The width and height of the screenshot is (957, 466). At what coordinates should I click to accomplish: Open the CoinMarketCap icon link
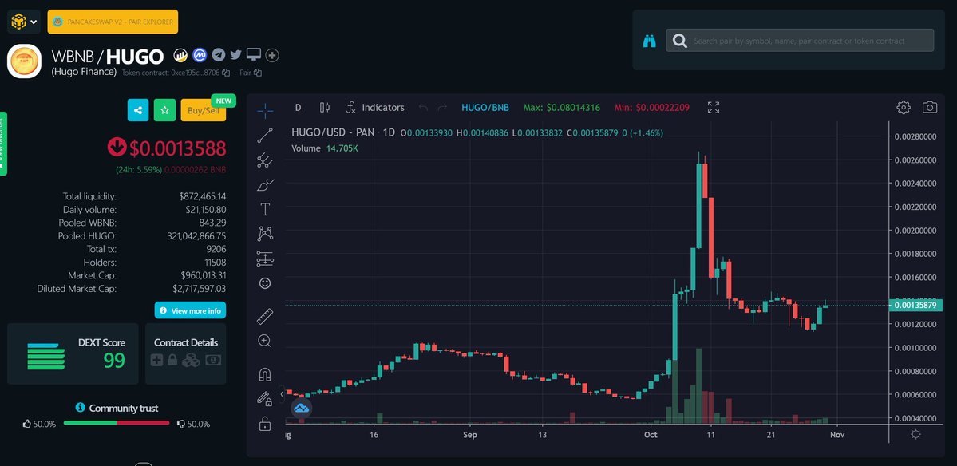tap(200, 56)
